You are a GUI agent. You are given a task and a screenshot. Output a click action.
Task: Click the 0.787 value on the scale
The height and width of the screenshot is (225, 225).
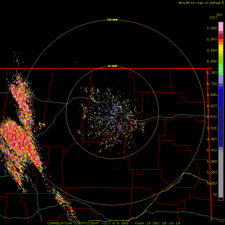tap(212, 72)
